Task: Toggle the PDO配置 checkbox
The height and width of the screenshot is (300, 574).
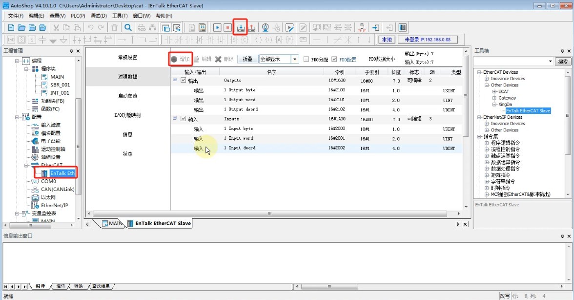Action: tap(334, 59)
